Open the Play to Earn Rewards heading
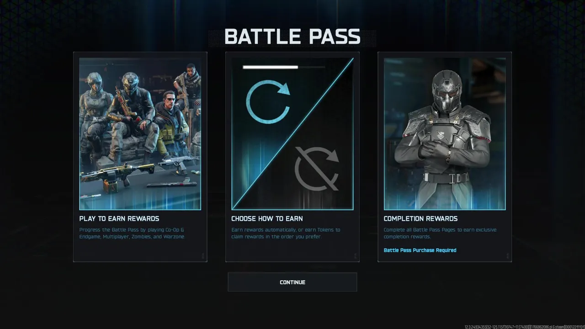585x329 pixels. pos(119,218)
